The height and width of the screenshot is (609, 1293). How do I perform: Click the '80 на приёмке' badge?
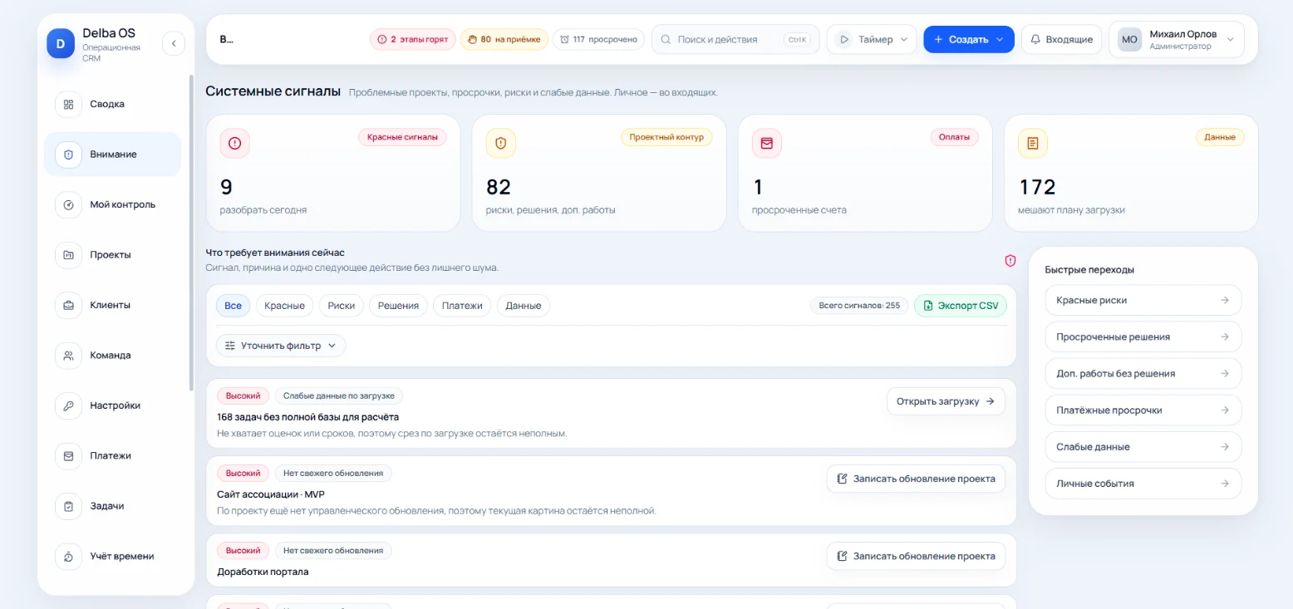coord(504,39)
